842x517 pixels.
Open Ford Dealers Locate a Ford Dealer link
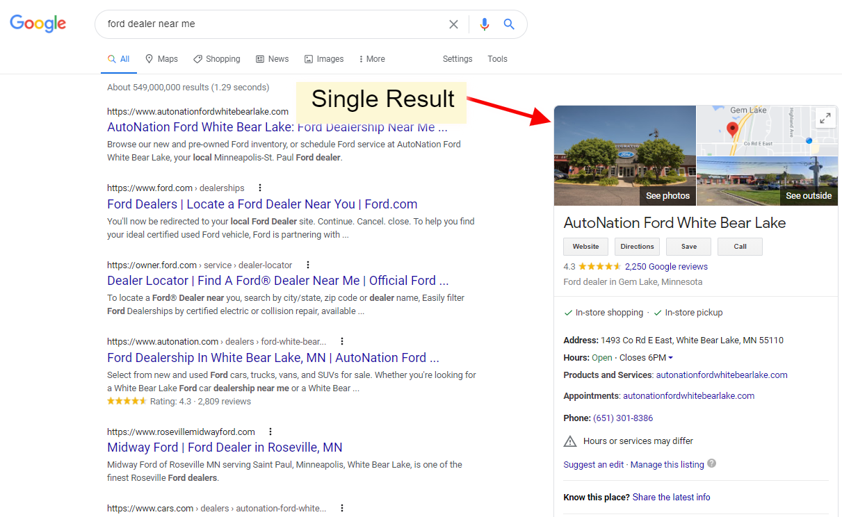coord(262,204)
